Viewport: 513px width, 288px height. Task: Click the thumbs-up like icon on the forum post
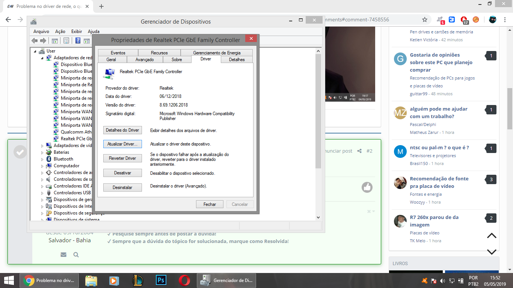pos(367,187)
